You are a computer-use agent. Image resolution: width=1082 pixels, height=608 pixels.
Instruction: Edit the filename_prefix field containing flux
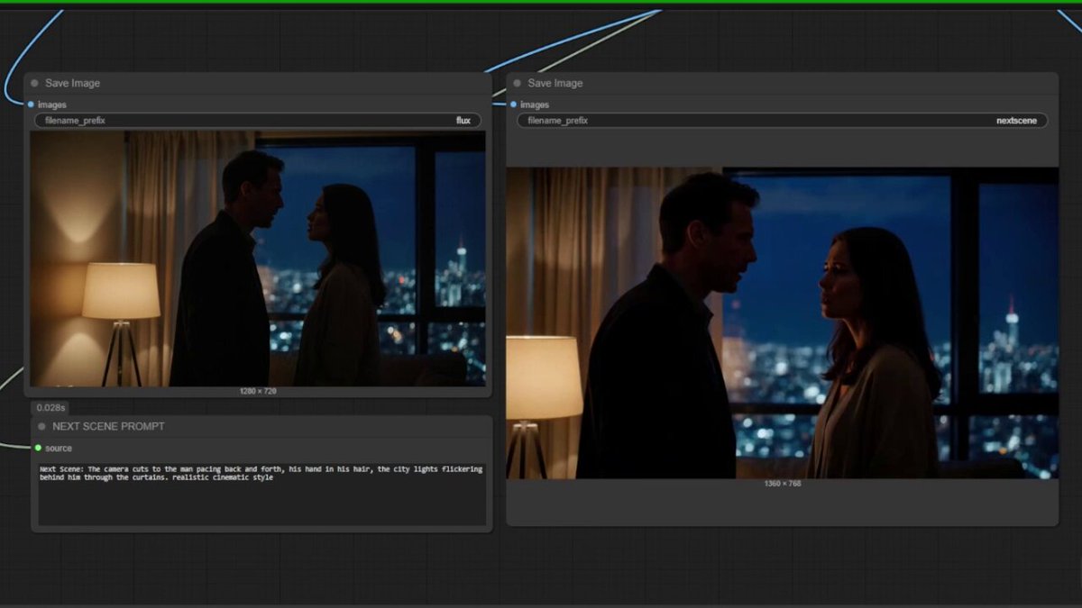coord(258,121)
